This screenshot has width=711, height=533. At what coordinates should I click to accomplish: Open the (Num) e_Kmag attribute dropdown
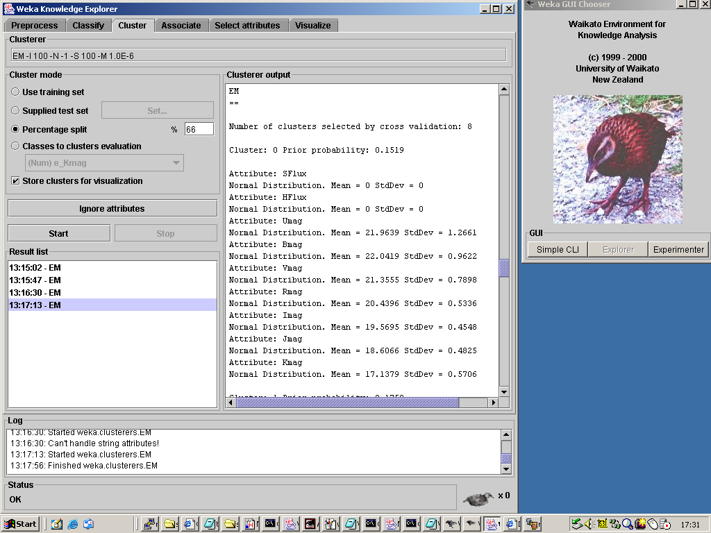(104, 163)
